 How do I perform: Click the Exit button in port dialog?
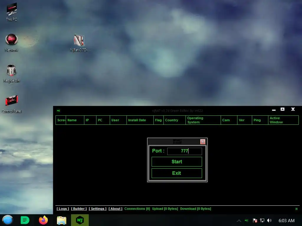[177, 173]
